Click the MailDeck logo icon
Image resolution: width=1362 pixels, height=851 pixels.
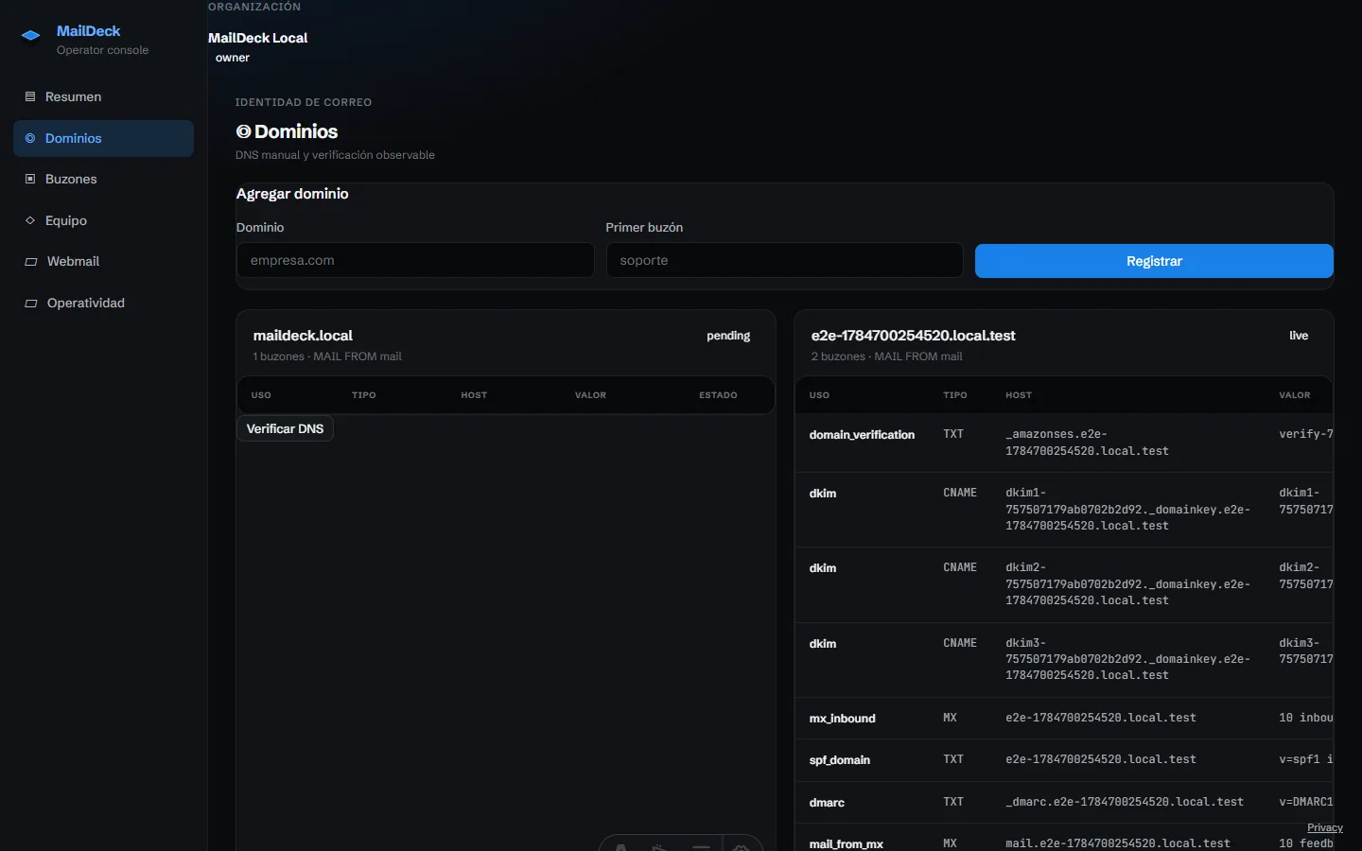[x=31, y=36]
